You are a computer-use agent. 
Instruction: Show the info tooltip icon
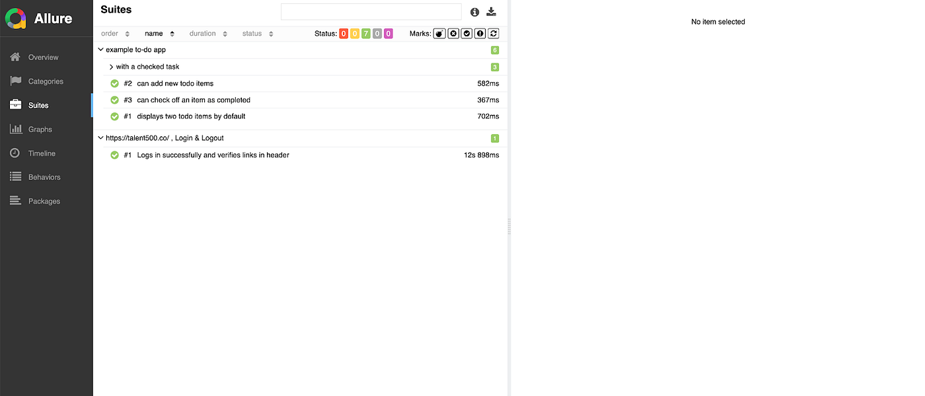474,12
